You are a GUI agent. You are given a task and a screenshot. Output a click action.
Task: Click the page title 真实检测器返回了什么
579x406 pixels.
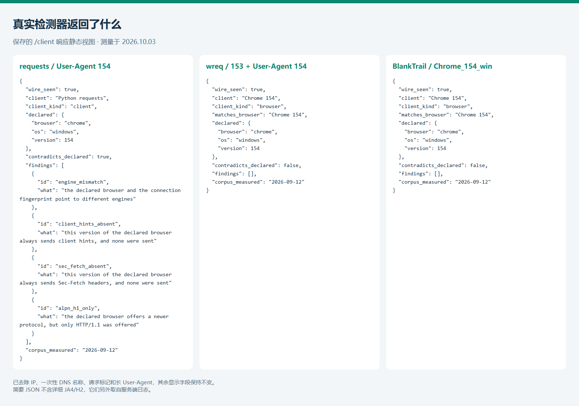click(x=67, y=24)
